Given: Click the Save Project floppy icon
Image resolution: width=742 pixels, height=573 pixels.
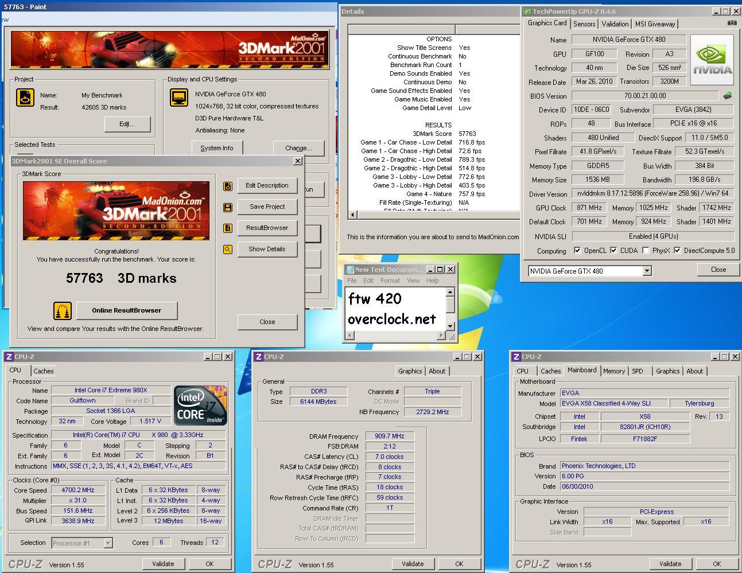Looking at the screenshot, I should pos(228,207).
